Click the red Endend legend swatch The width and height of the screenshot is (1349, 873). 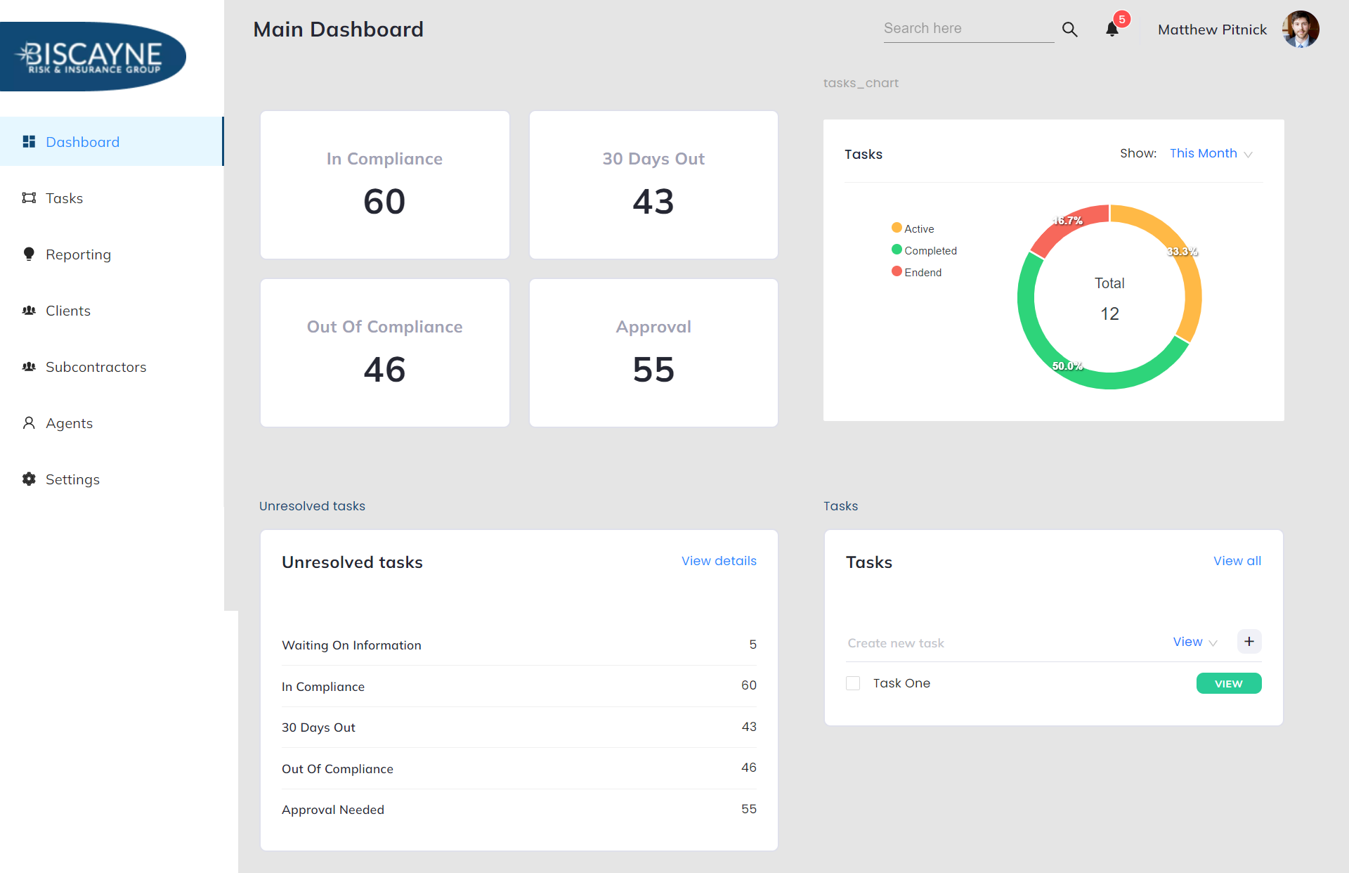897,271
